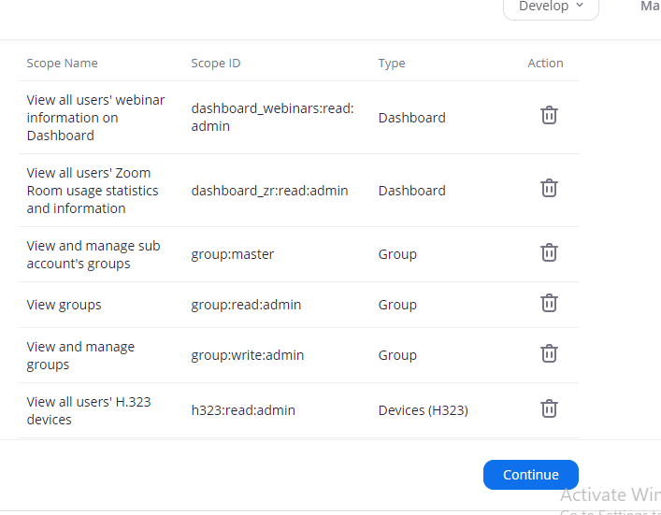Click the dashboard_zr:read:admin scope ID
The image size is (661, 515).
pyautogui.click(x=269, y=191)
